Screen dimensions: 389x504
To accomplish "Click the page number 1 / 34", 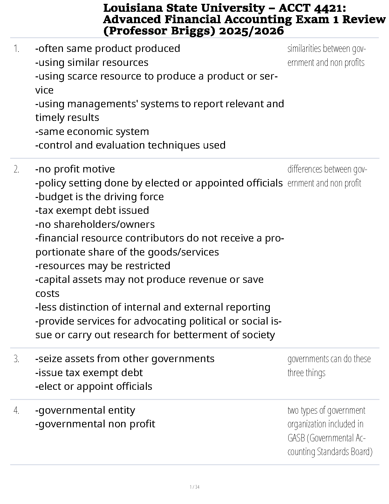I will (x=194, y=487).
